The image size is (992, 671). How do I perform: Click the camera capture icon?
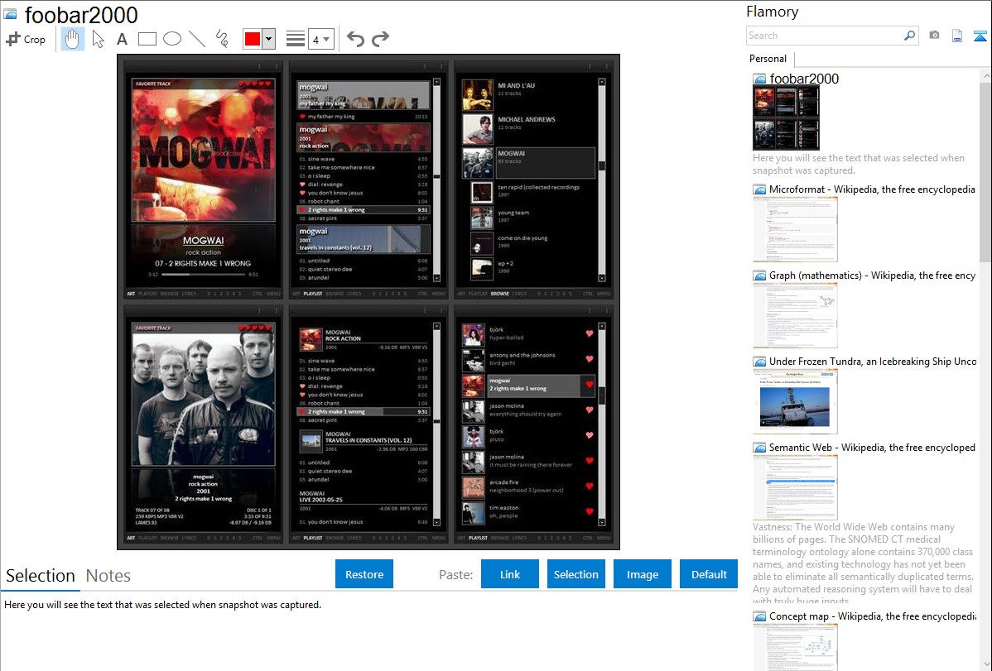point(934,36)
